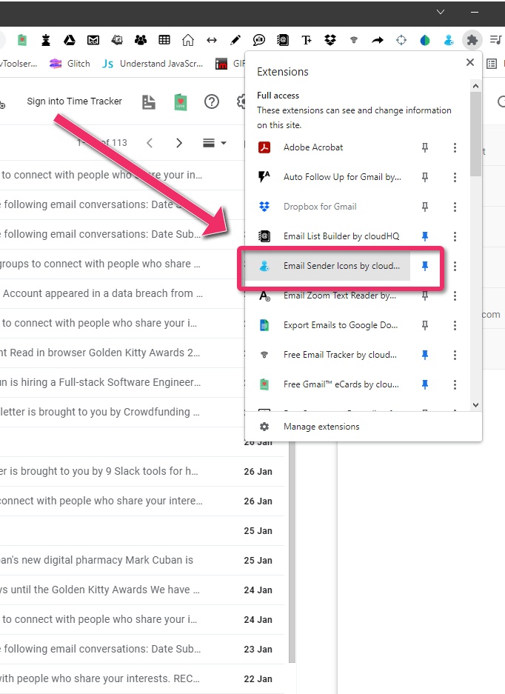
Task: Open email about Mark Cuban digital pharmacy
Action: 141,561
